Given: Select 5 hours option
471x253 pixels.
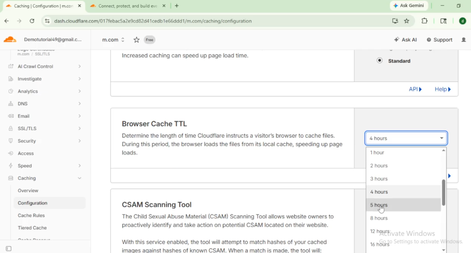Looking at the screenshot, I should [x=404, y=205].
